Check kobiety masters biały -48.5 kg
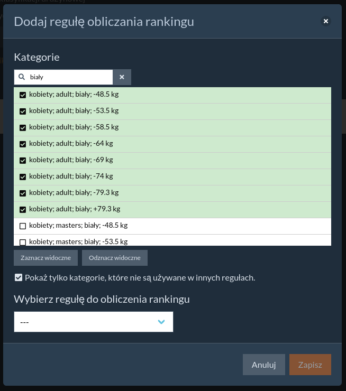346x391 pixels. pos(23,226)
